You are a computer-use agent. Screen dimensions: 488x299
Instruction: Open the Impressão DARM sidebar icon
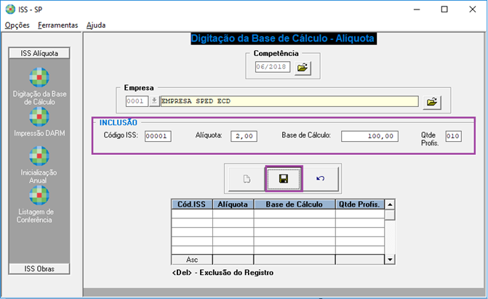click(39, 117)
